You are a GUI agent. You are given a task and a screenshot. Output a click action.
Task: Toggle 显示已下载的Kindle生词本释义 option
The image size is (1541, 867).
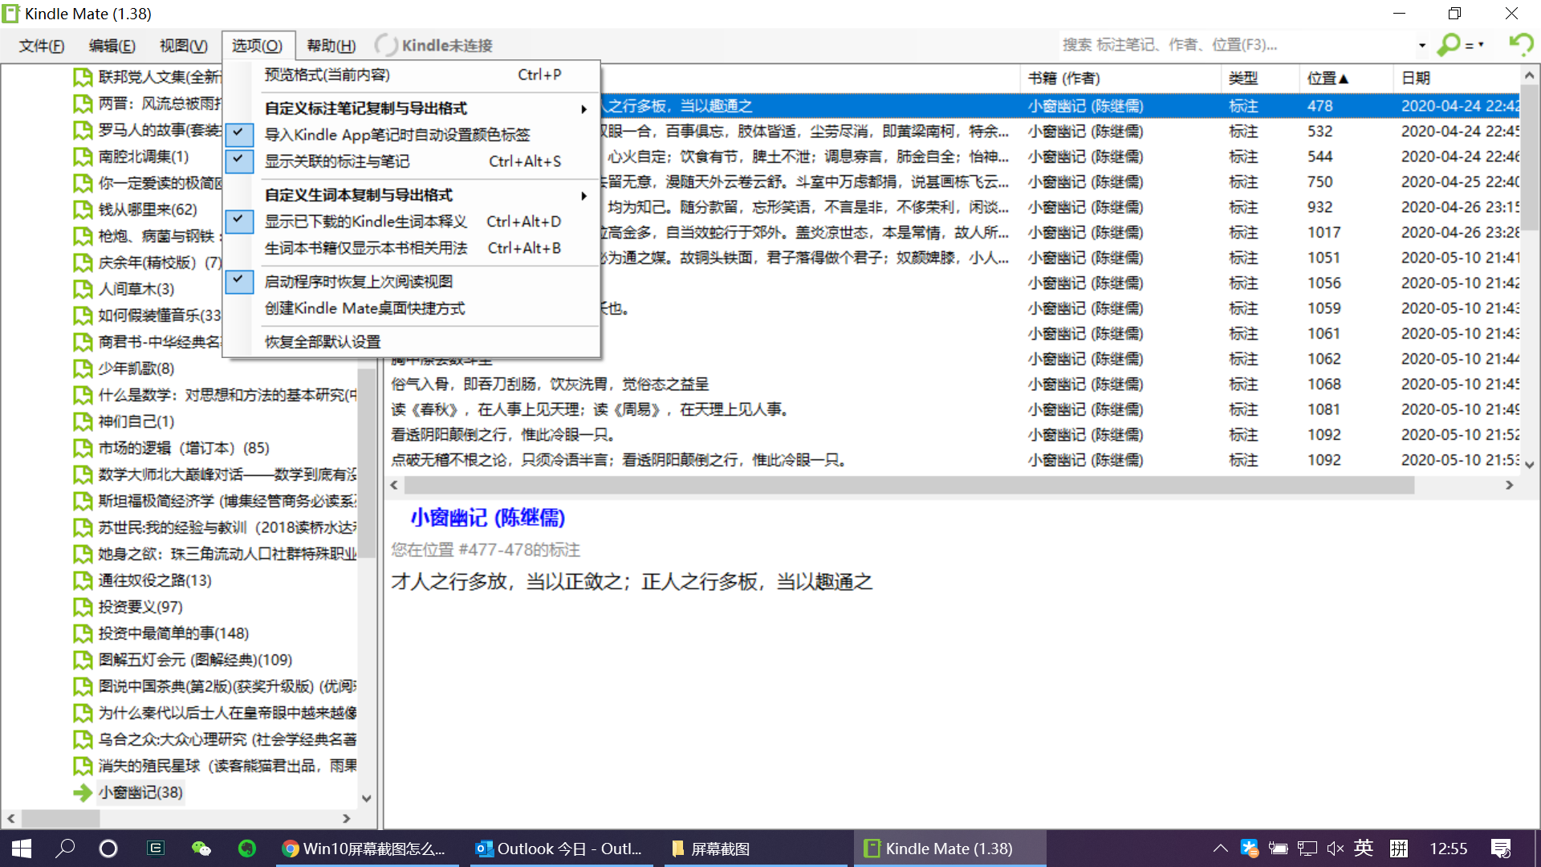(x=239, y=222)
